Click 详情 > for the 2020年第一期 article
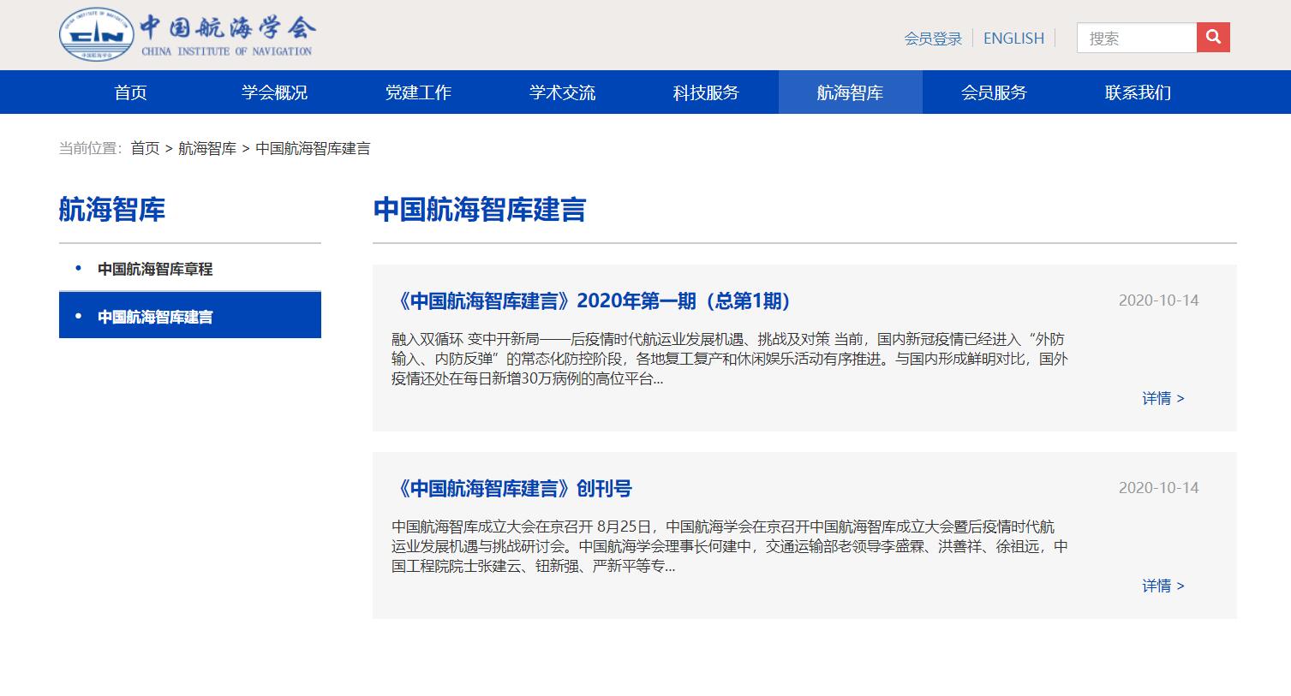1291x696 pixels. (1163, 398)
